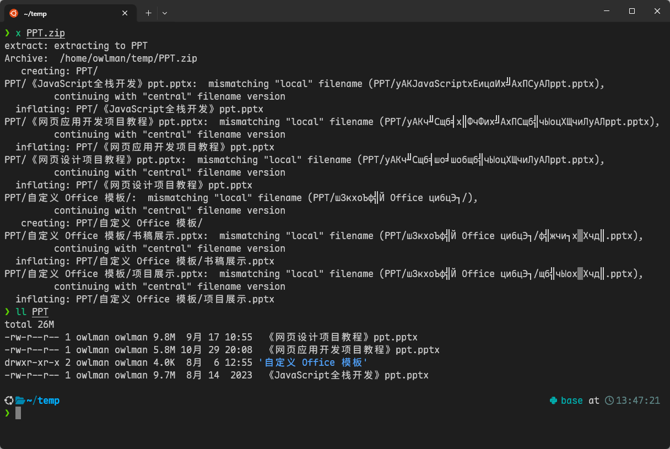
Task: Click the line "creating: PPT/"
Action: (x=60, y=71)
